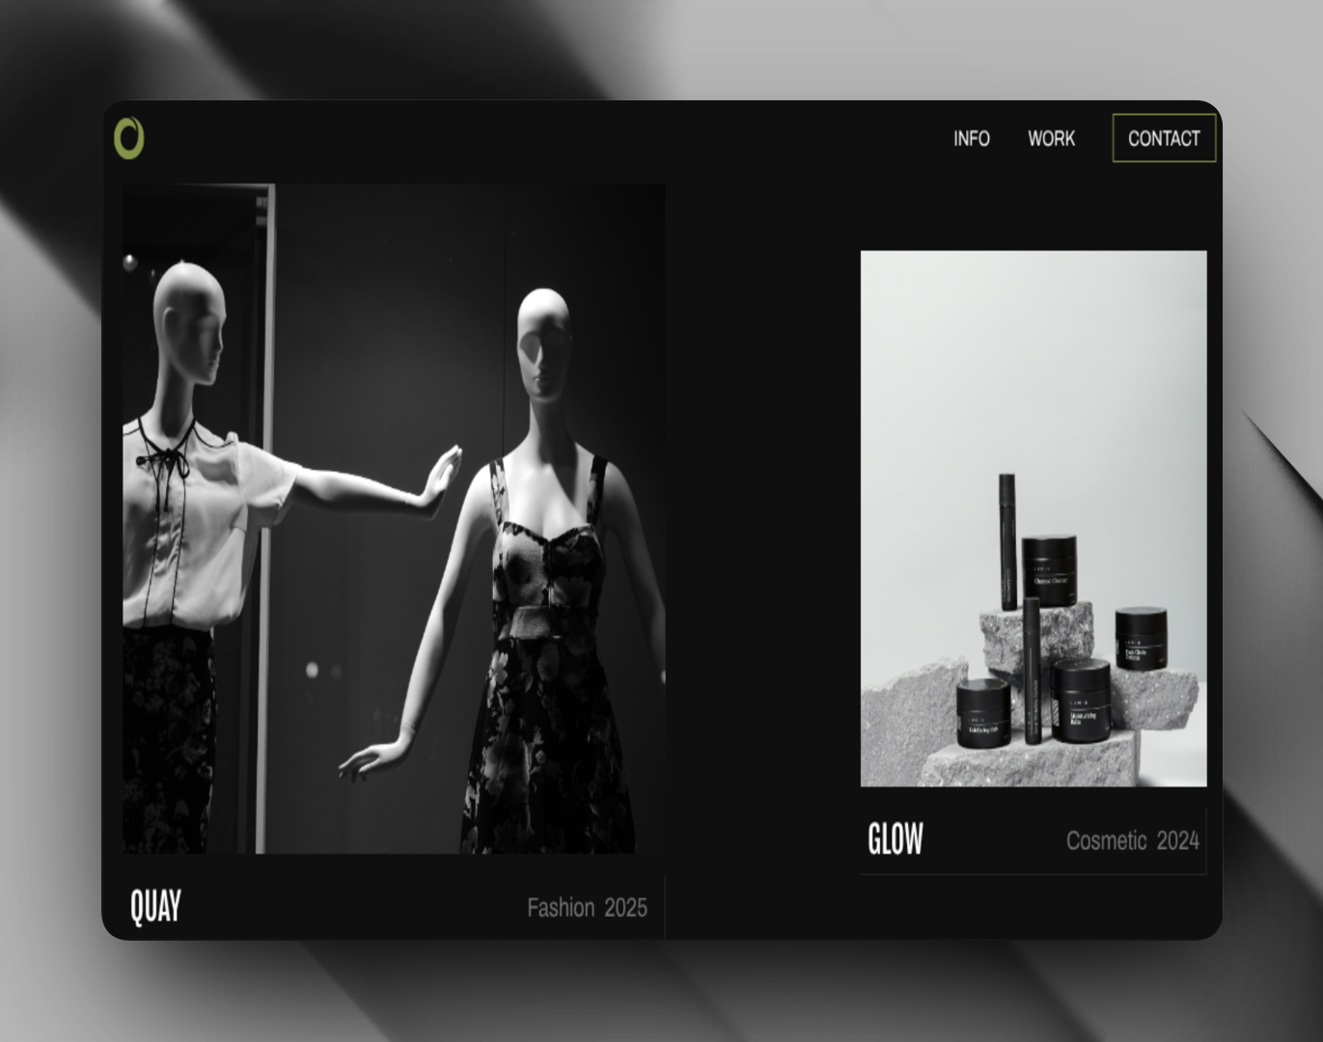
Task: Click the "Fashion 2025" caption text
Action: click(x=587, y=908)
